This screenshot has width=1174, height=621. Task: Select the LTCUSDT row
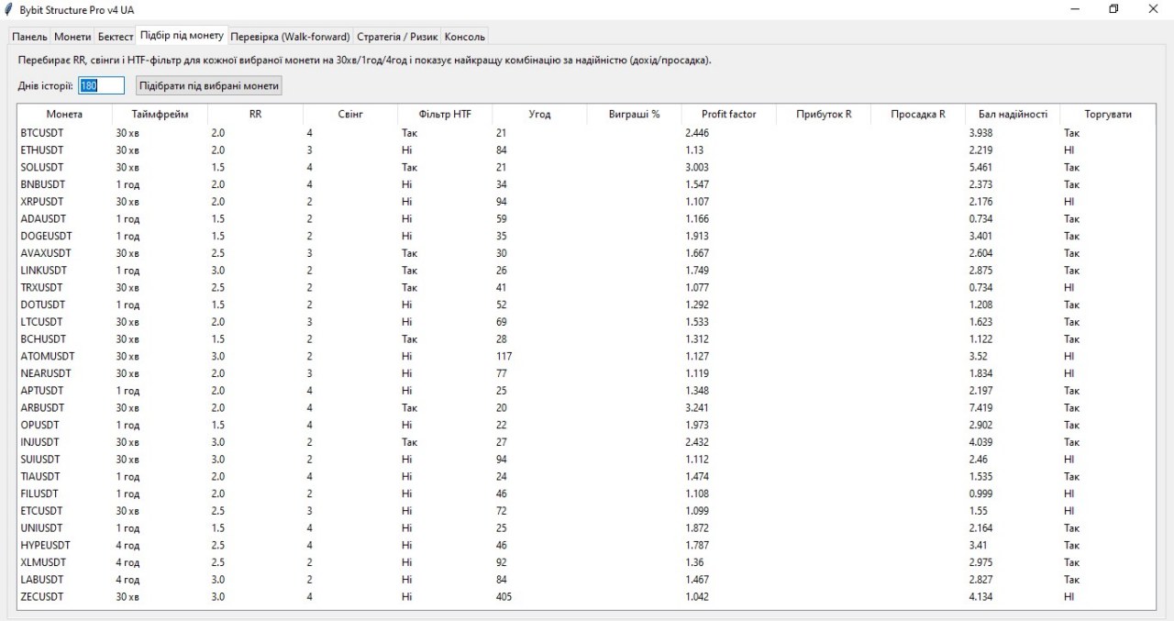pos(586,322)
